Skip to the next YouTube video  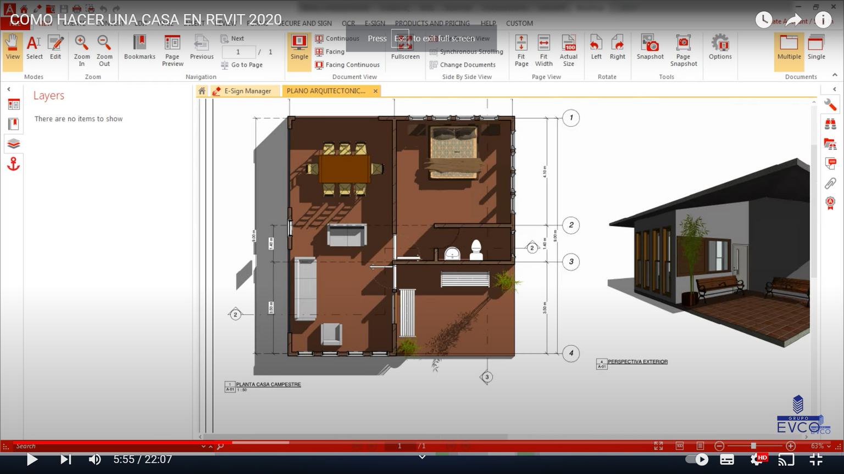(65, 459)
